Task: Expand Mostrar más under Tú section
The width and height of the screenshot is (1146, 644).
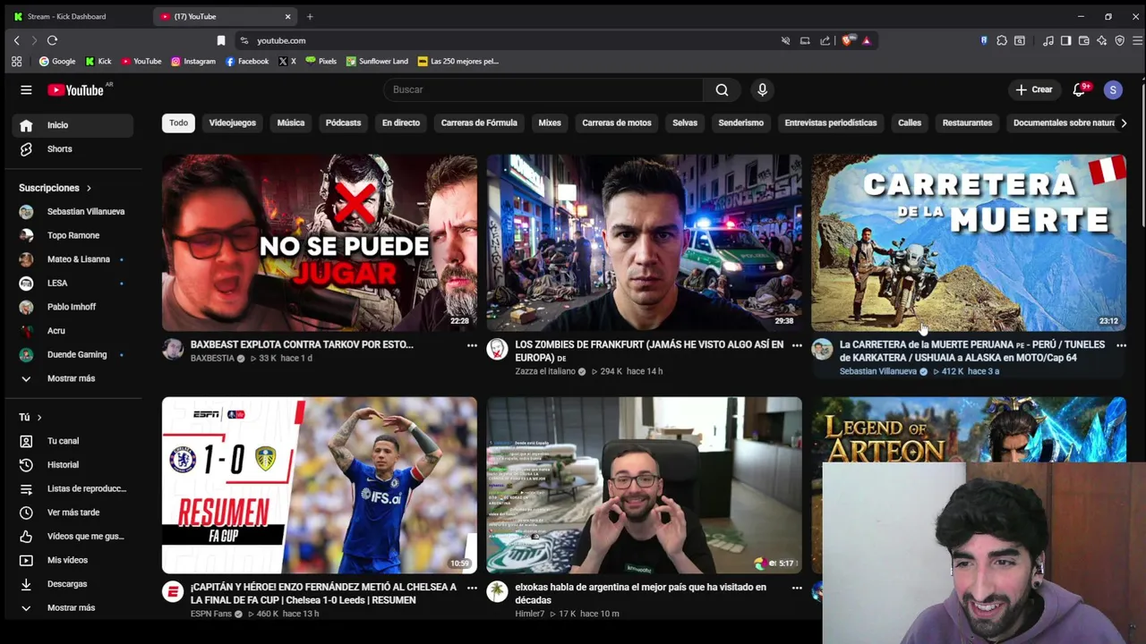Action: tap(72, 607)
